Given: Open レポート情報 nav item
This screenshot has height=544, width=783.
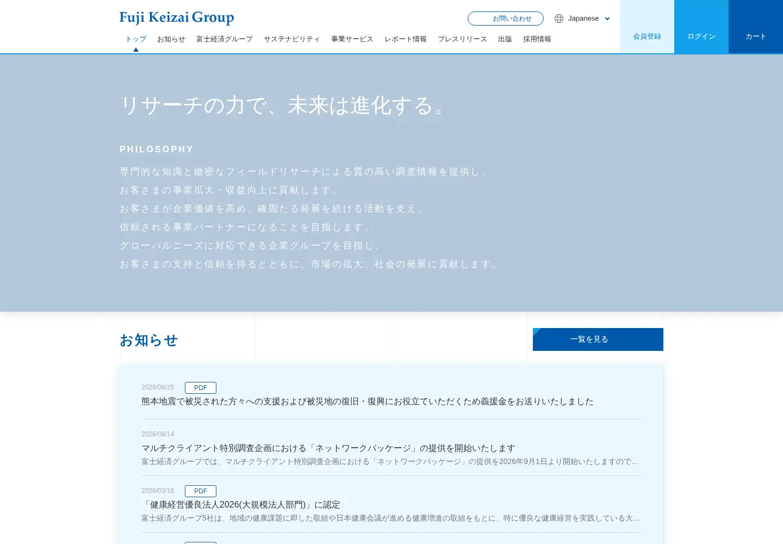Looking at the screenshot, I should [x=406, y=39].
